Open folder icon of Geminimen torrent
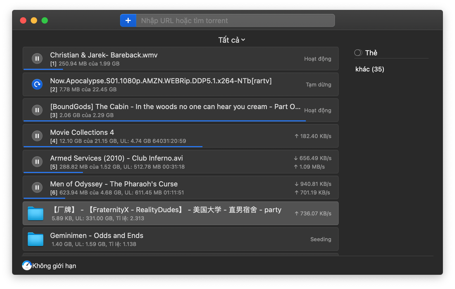This screenshot has width=455, height=289. (x=36, y=239)
